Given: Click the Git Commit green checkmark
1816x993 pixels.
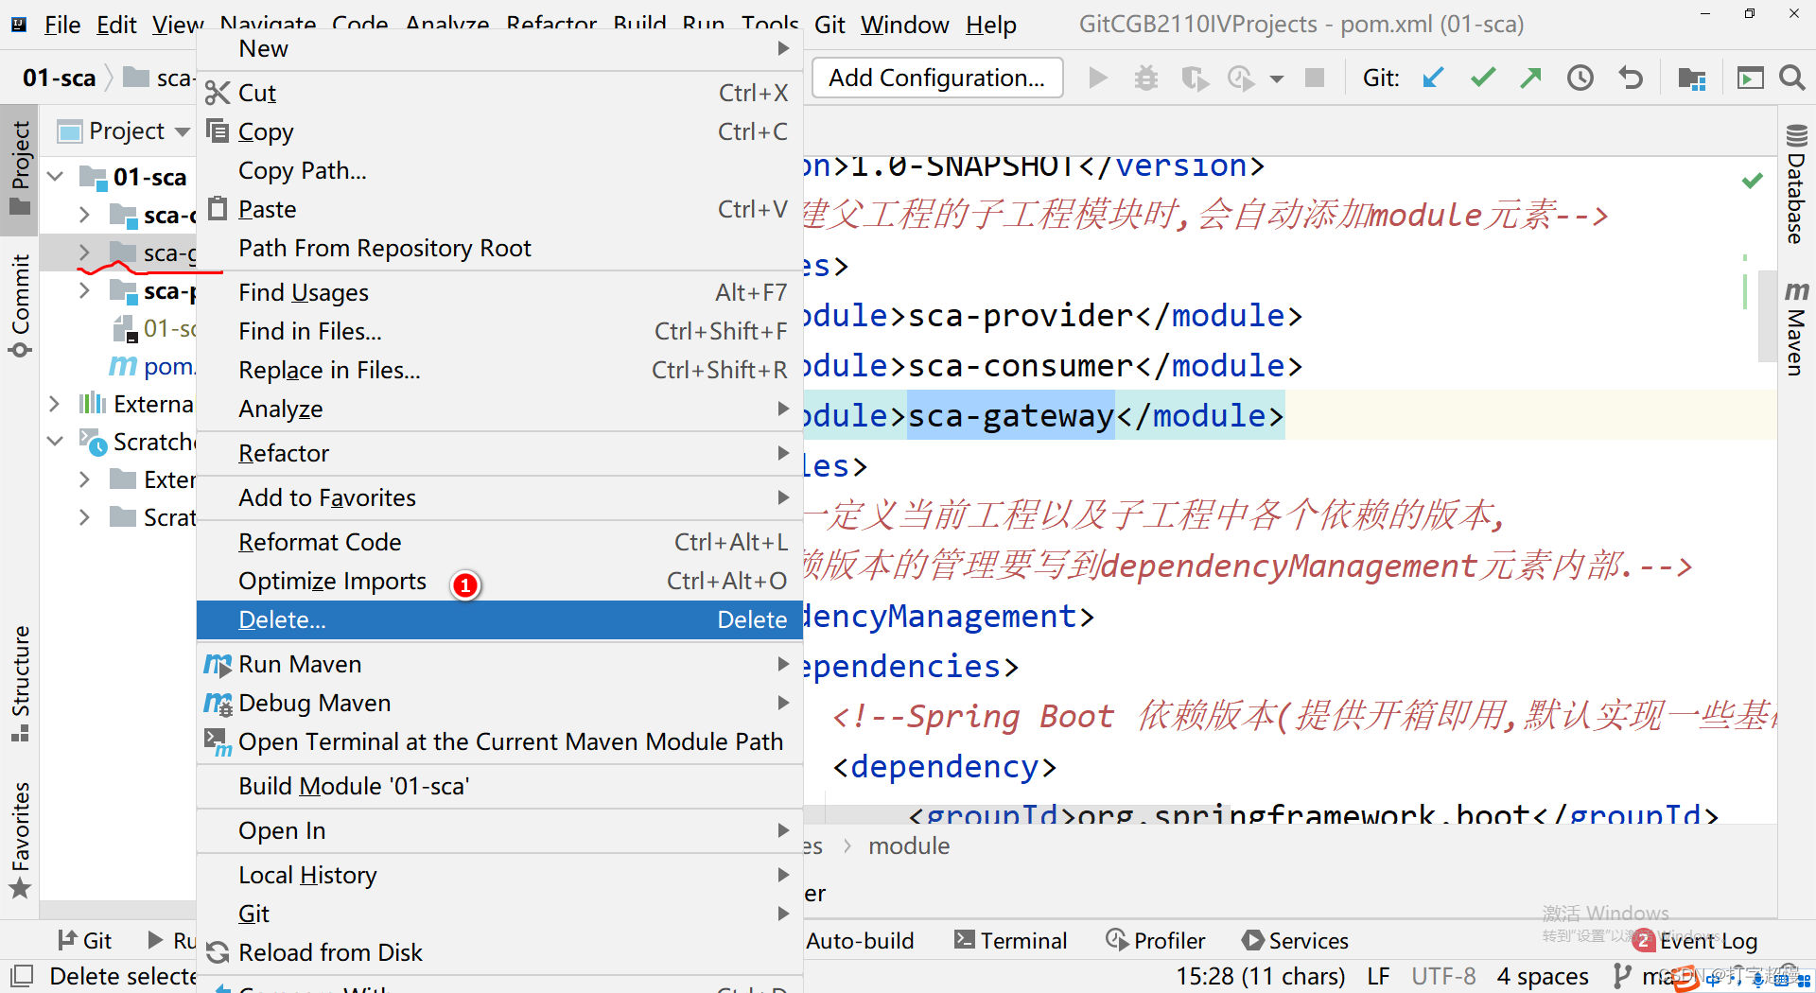Looking at the screenshot, I should click(x=1483, y=78).
